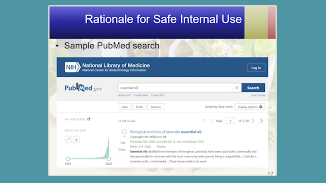Click the 2023 year slider handle
Image resolution: width=326 pixels, height=183 pixels.
(109, 159)
